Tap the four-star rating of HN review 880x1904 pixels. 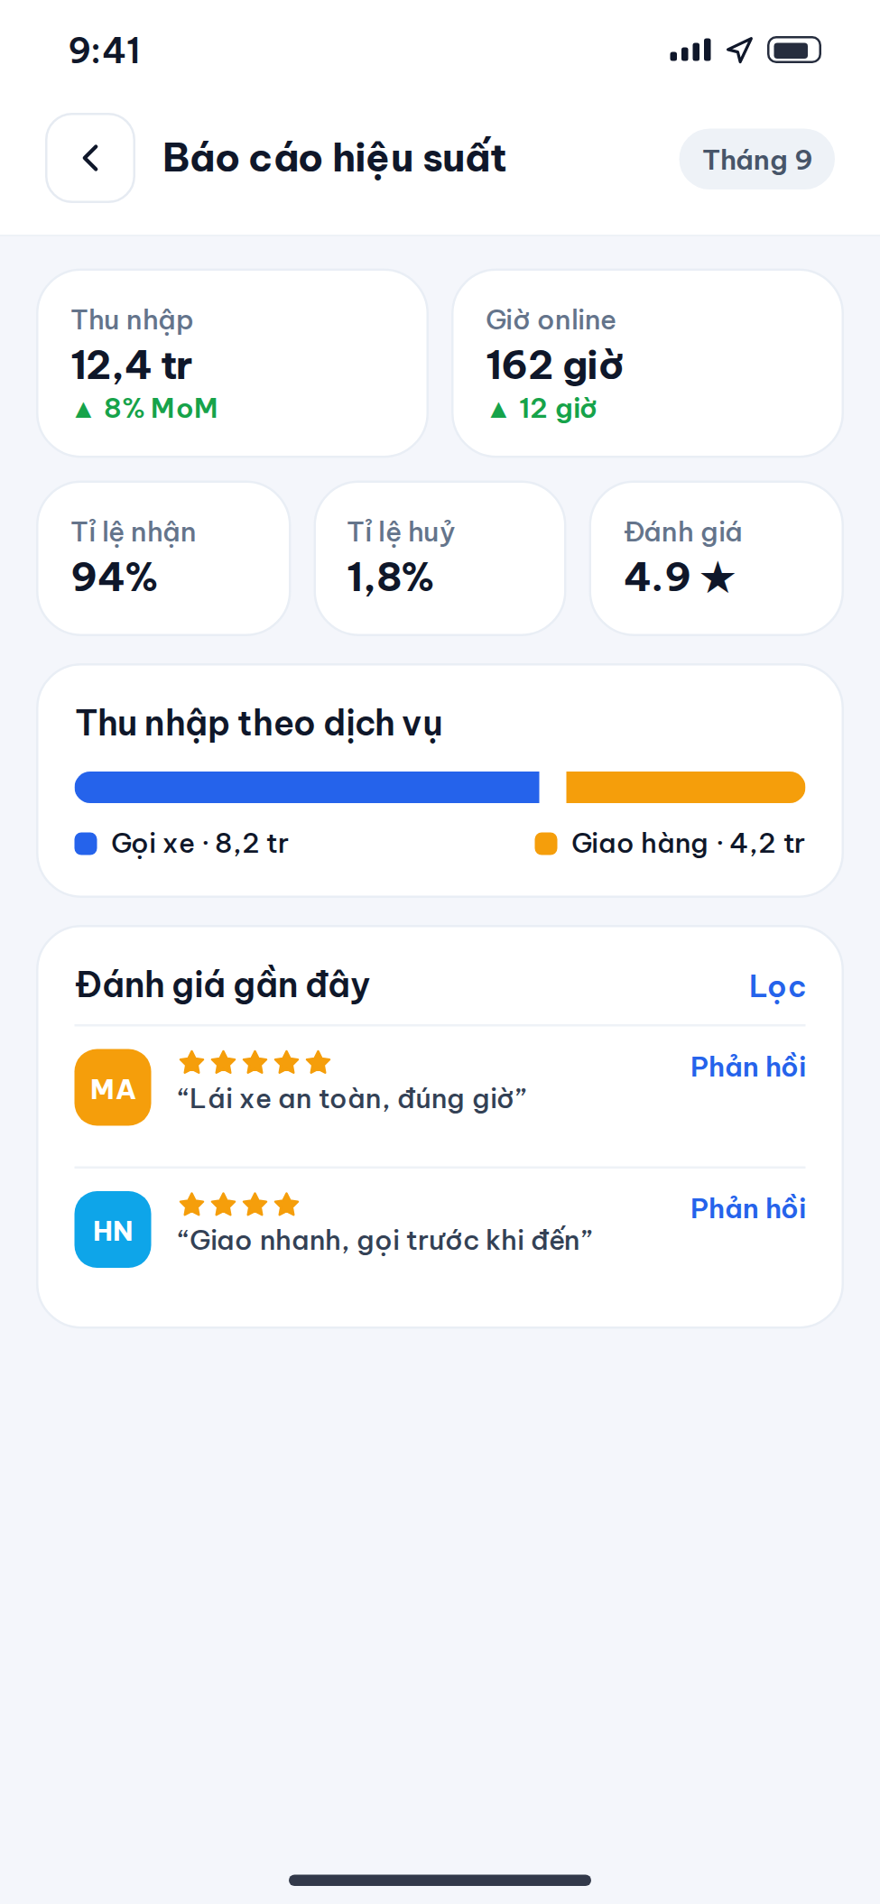coord(239,1204)
